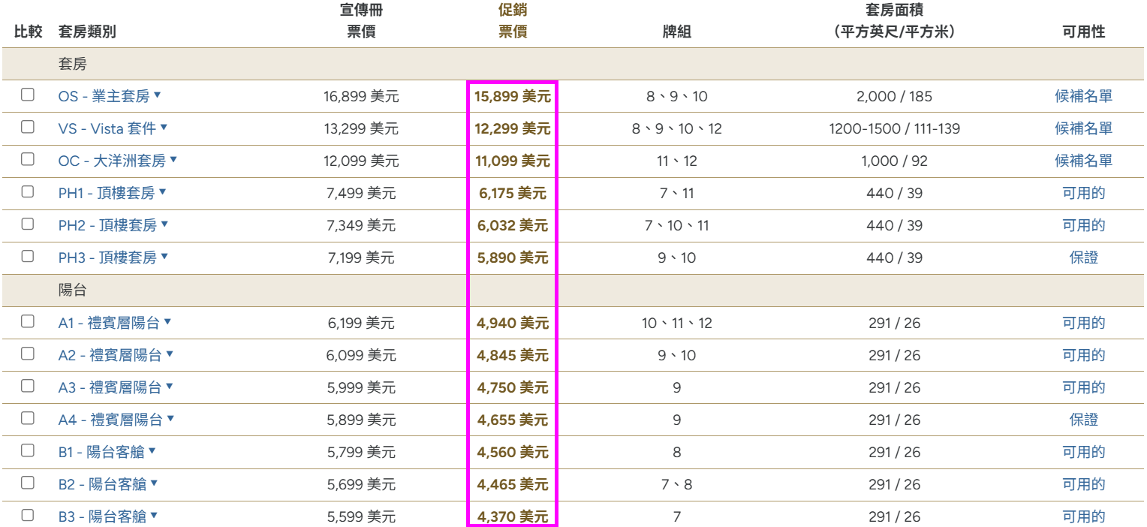Open the dropdown arrow for B1 - 陽台客艙
Screen dimensions: 1147x527
pyautogui.click(x=152, y=451)
